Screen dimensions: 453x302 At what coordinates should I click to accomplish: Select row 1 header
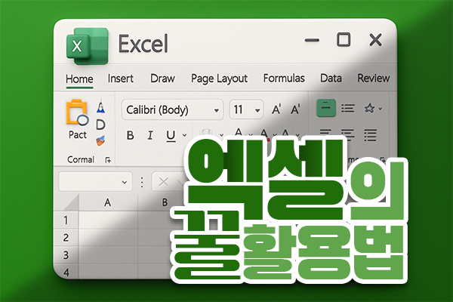point(66,220)
